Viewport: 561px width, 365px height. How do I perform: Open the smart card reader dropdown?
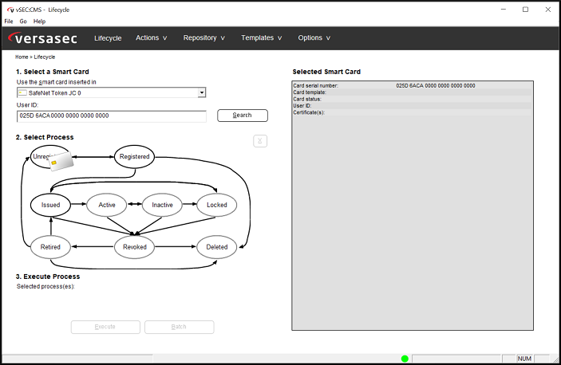[x=202, y=93]
